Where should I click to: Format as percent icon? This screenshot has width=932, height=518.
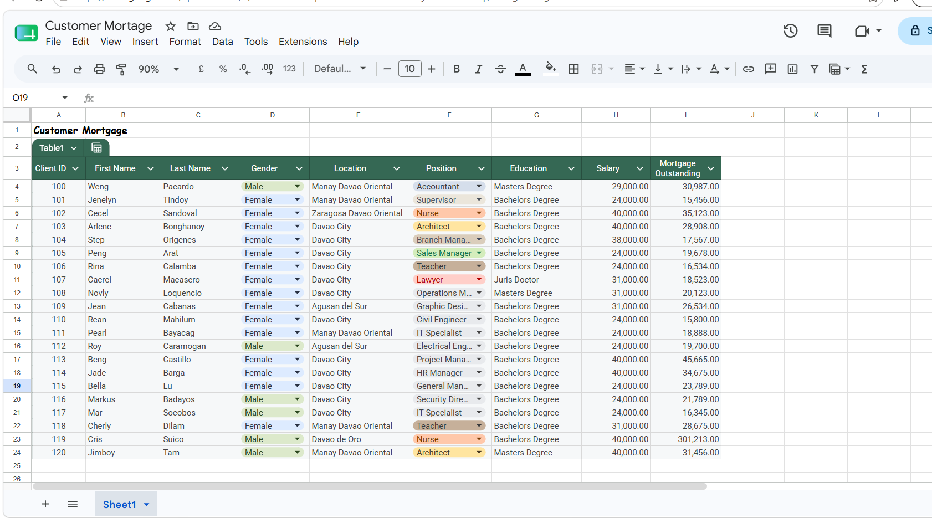click(223, 69)
